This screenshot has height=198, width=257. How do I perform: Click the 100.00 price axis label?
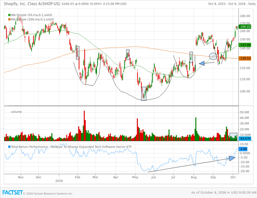[245, 91]
